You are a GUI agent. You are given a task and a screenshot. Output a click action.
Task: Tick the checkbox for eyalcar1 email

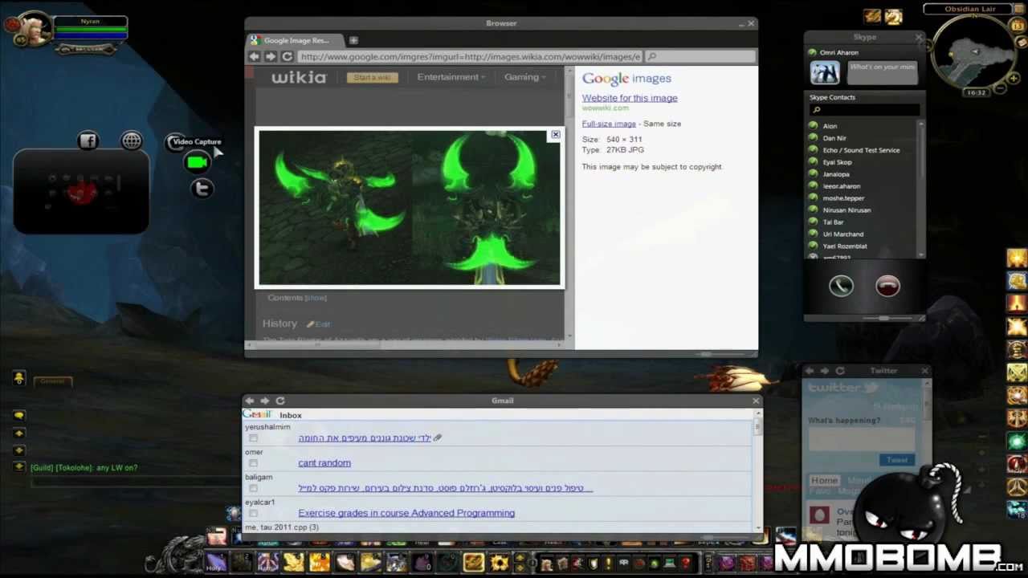253,513
